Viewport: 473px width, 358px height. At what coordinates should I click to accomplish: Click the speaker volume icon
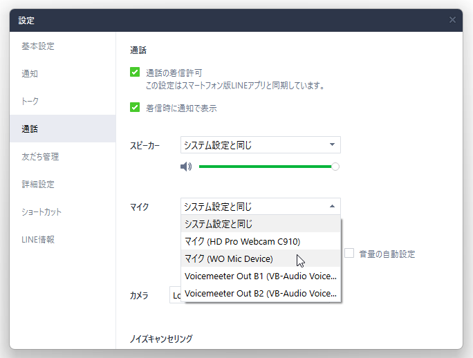tap(186, 167)
